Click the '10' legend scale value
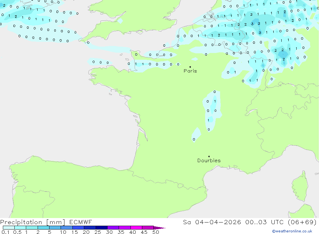The width and height of the screenshot is (319, 234). pos(63,232)
